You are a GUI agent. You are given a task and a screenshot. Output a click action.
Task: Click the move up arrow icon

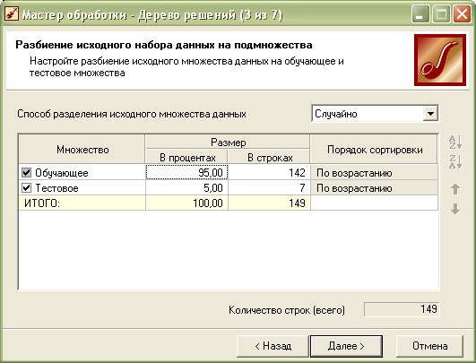455,189
